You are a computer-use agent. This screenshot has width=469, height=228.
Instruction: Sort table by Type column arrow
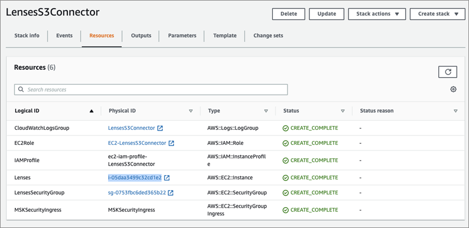pos(266,111)
